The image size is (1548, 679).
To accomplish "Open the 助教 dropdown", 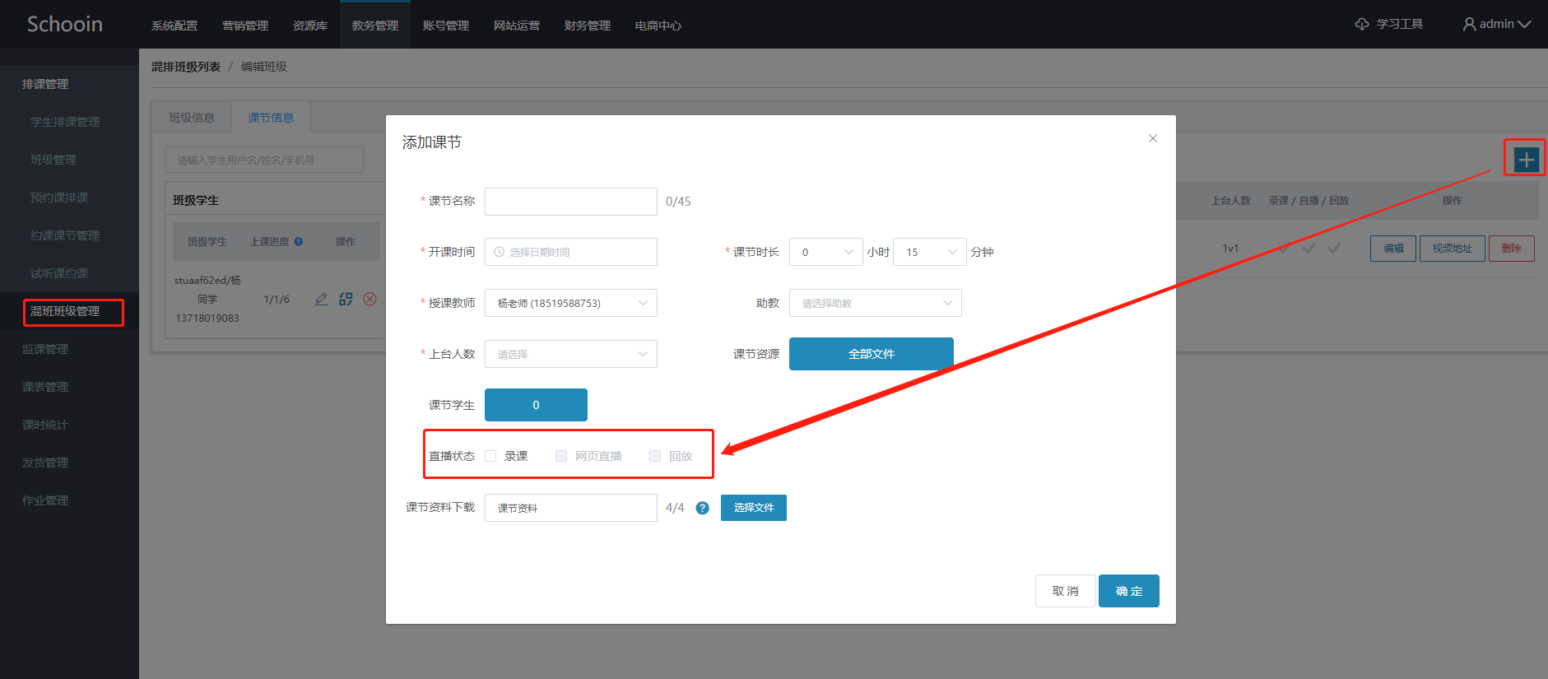I will coord(876,303).
